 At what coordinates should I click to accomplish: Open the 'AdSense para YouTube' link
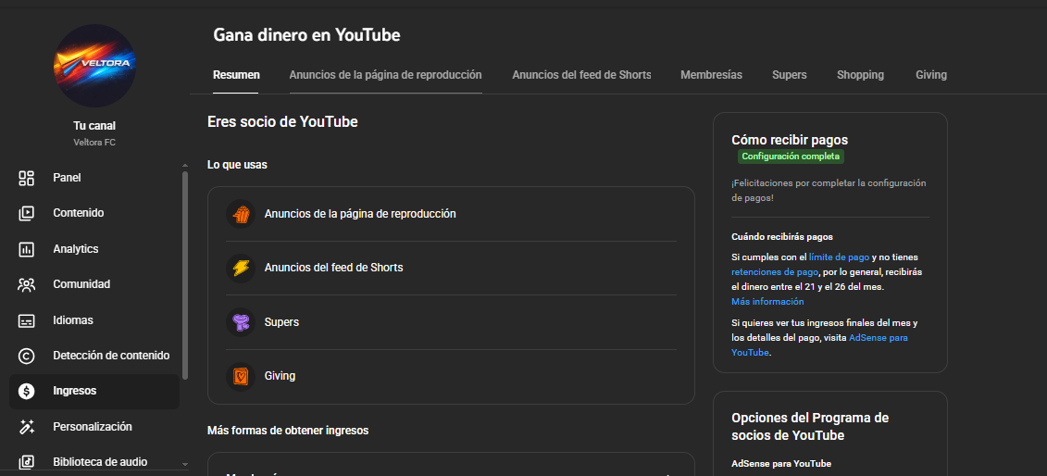point(878,338)
